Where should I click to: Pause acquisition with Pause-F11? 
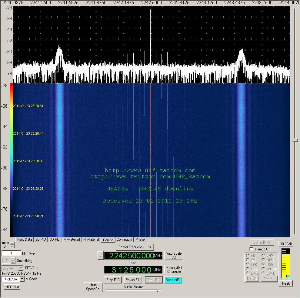[133, 280]
